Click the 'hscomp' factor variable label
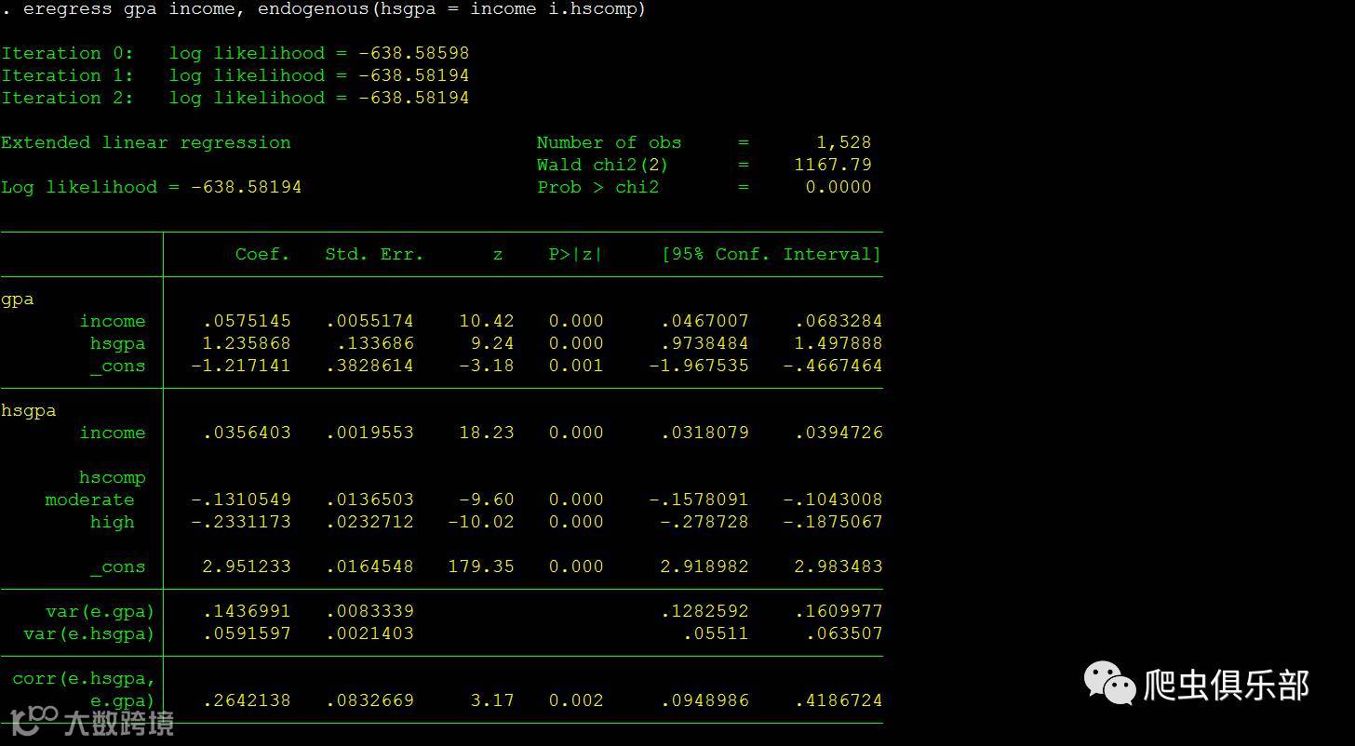This screenshot has height=746, width=1355. click(x=113, y=477)
